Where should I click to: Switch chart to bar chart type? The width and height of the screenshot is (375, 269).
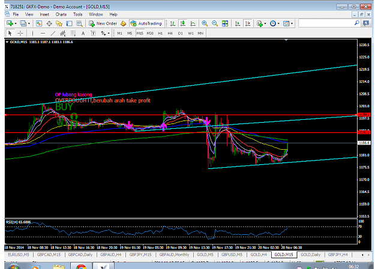click(172, 23)
